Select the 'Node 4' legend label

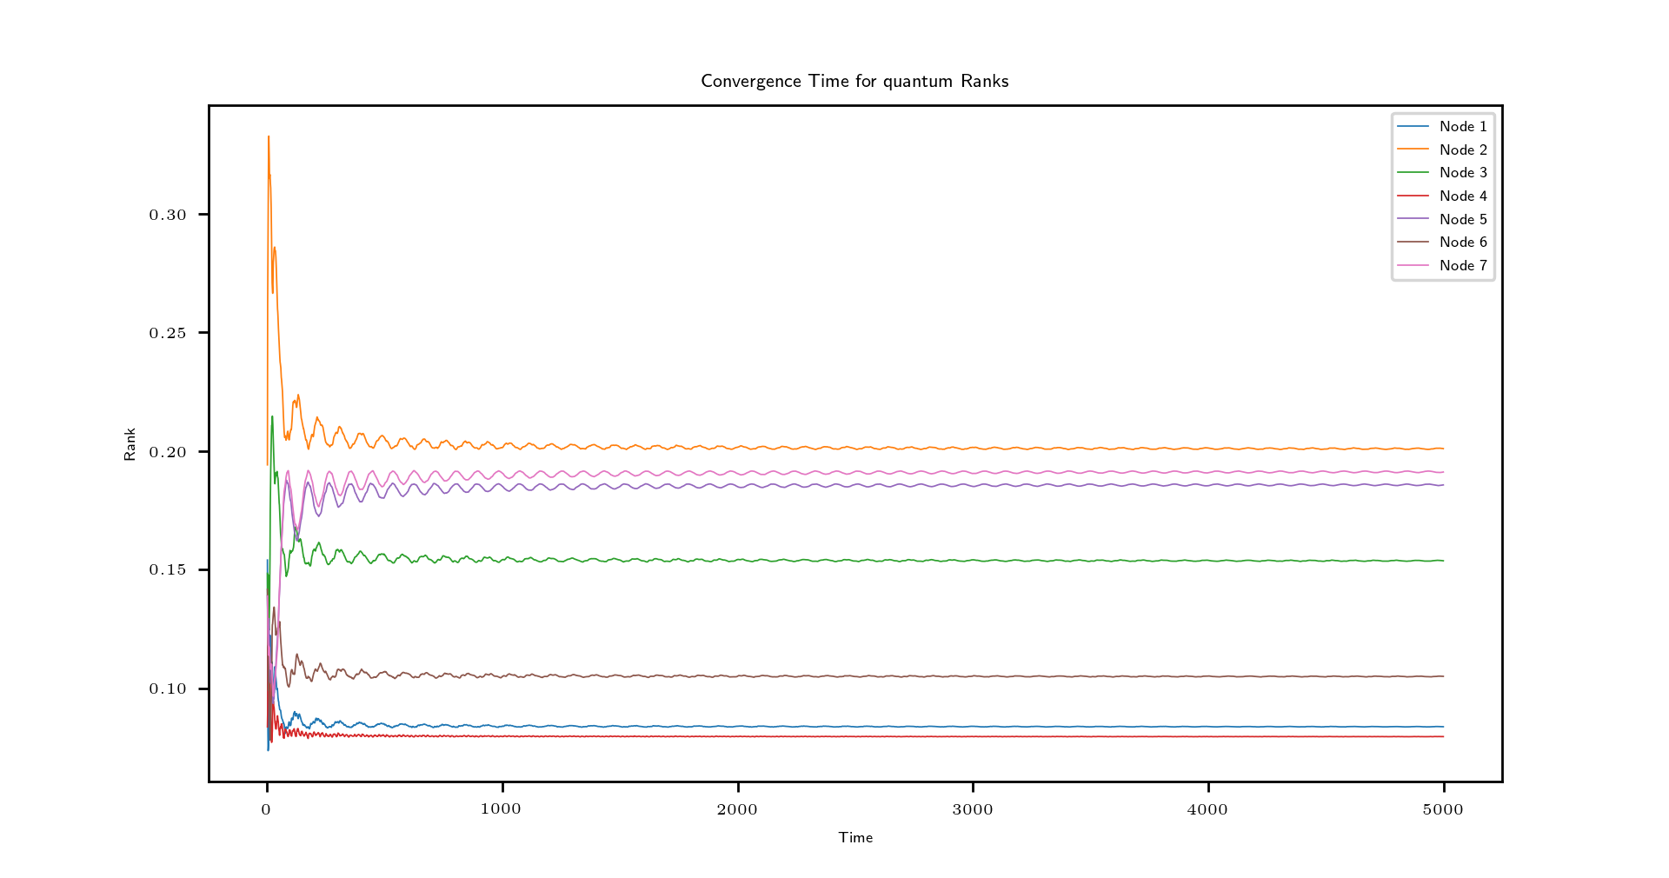[x=1463, y=196]
